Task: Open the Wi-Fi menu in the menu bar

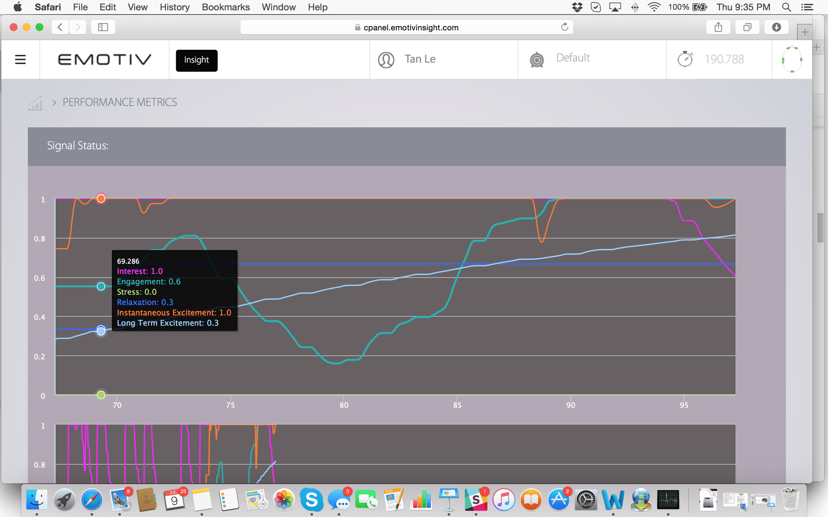Action: [654, 7]
